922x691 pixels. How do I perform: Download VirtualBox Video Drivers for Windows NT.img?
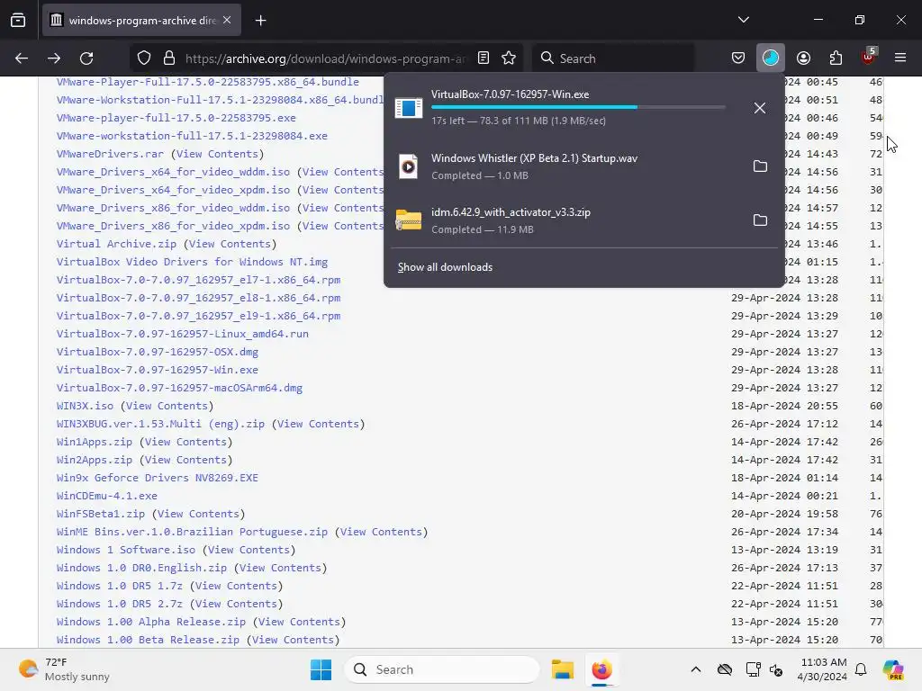(193, 262)
